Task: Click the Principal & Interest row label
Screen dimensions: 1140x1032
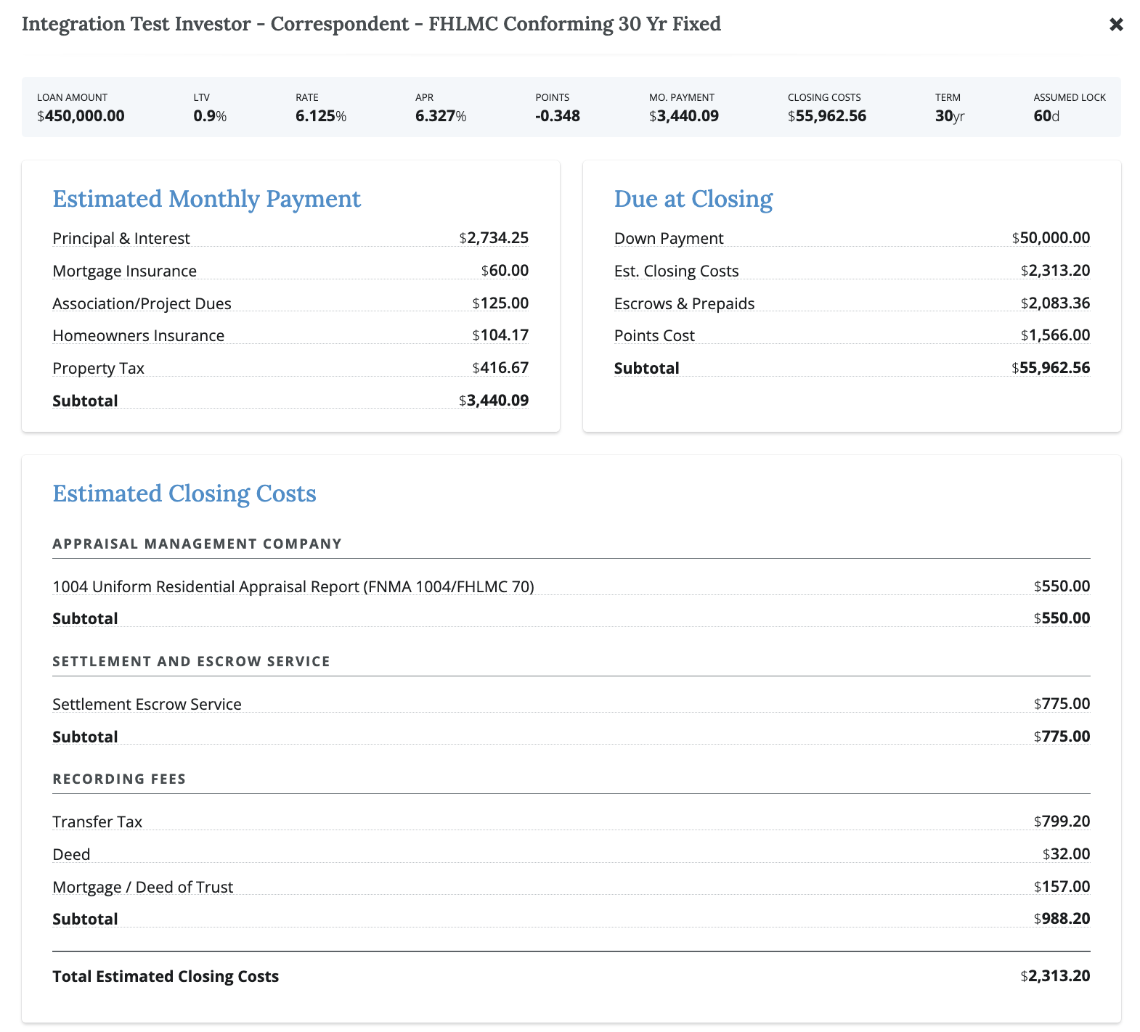Action: [x=121, y=239]
